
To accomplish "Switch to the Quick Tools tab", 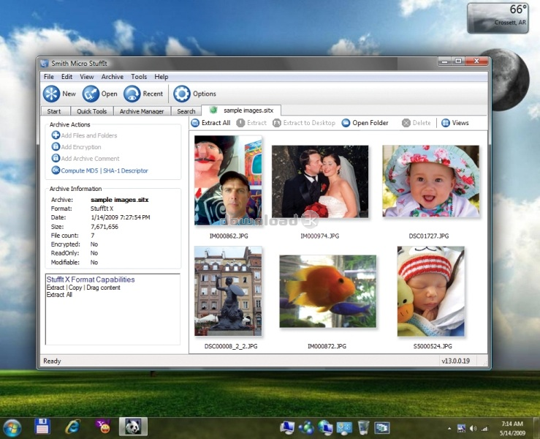I will [x=92, y=111].
